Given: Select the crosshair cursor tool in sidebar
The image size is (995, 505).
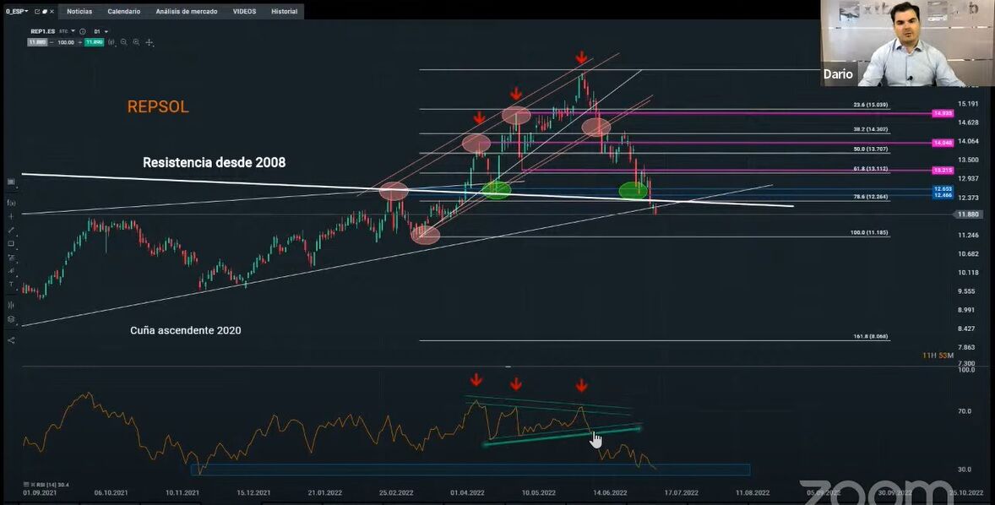Looking at the screenshot, I should (11, 216).
